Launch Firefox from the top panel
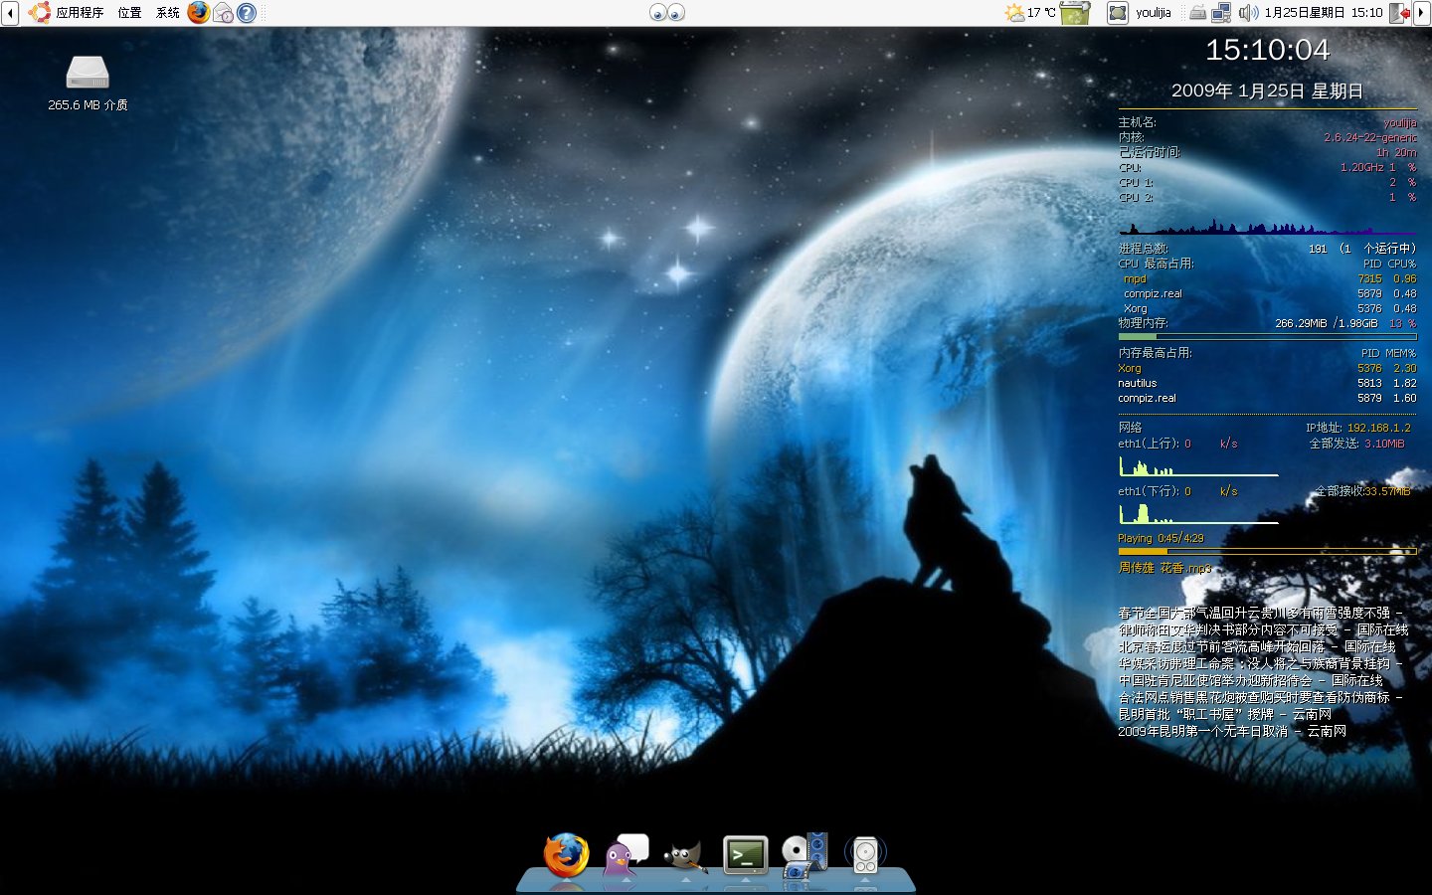The width and height of the screenshot is (1432, 895). tap(199, 13)
